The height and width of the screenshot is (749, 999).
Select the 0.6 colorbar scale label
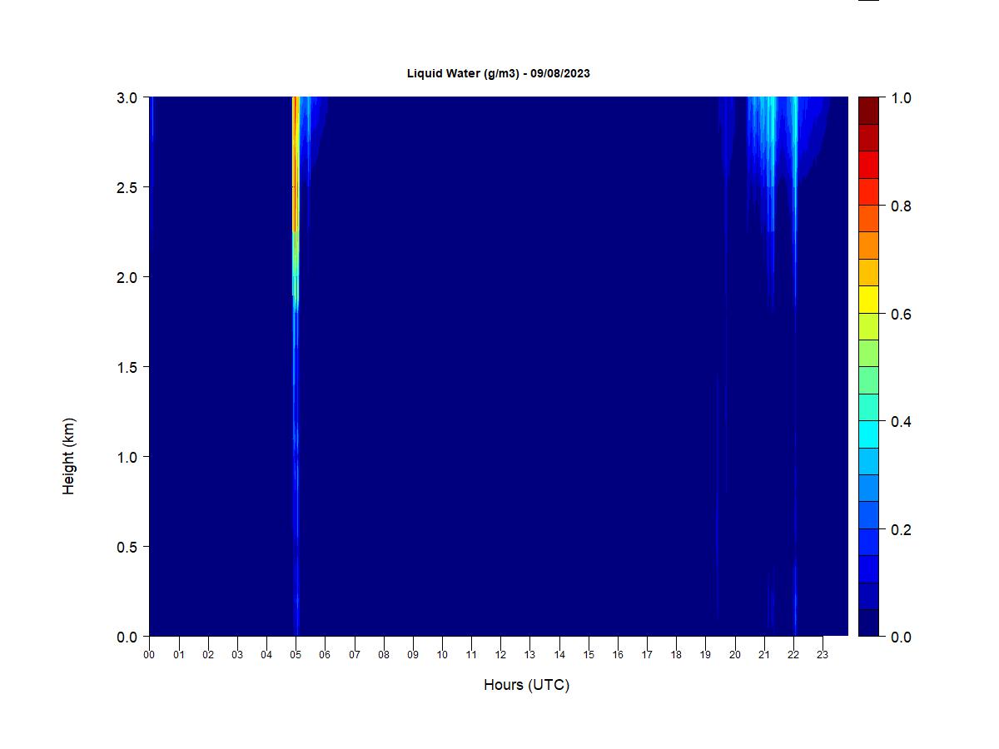901,314
